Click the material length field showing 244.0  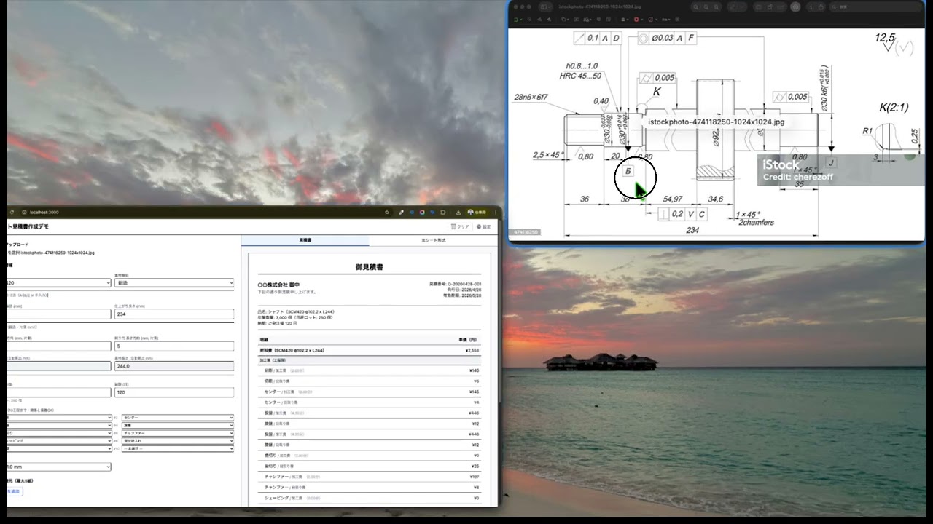(174, 366)
